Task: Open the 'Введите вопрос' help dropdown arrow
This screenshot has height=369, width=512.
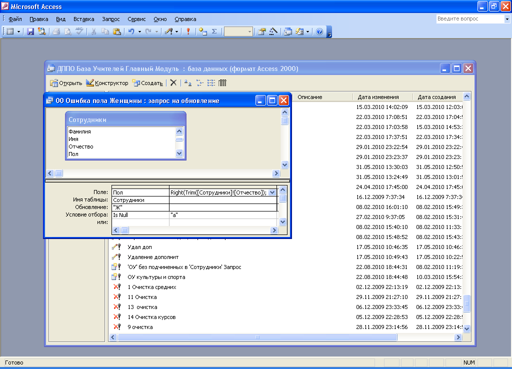Action: coord(507,19)
